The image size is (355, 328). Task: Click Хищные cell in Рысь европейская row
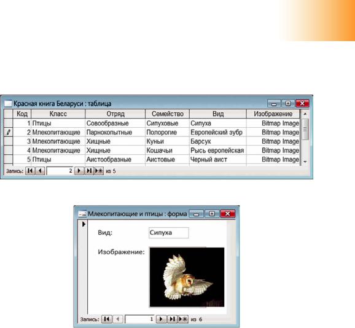[x=115, y=150]
